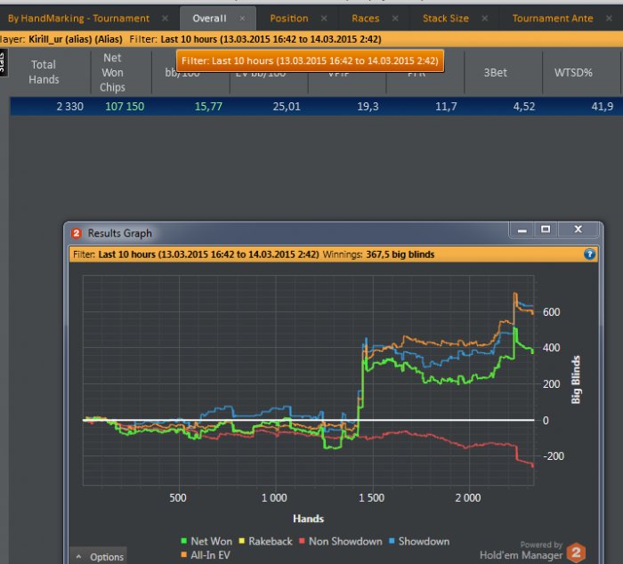Open the Stack Size tab
This screenshot has height=564, width=623.
tap(447, 19)
